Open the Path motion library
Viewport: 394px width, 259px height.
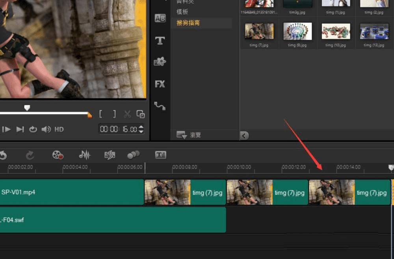tap(160, 106)
